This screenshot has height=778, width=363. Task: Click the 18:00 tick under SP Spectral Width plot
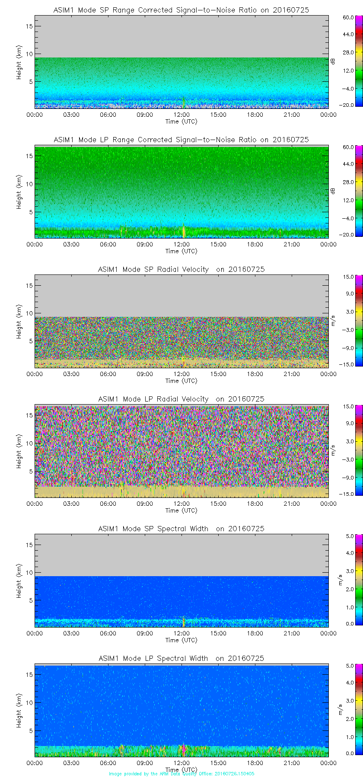point(255,633)
